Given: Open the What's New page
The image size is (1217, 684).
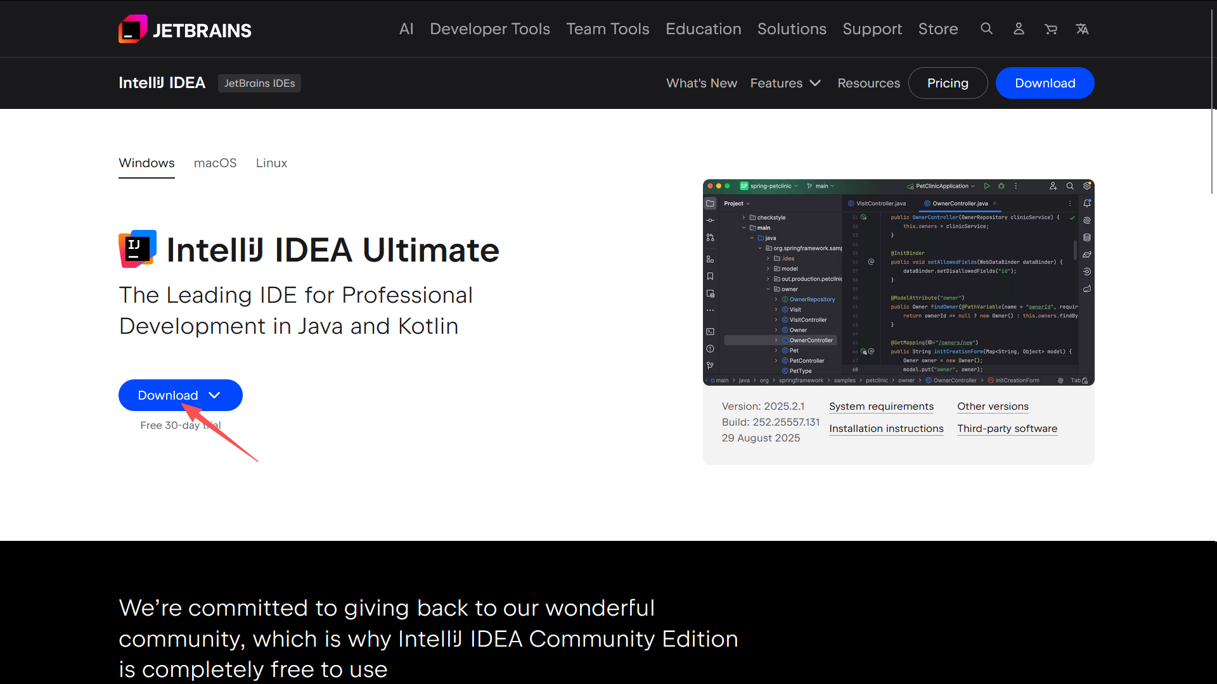Looking at the screenshot, I should click(702, 83).
